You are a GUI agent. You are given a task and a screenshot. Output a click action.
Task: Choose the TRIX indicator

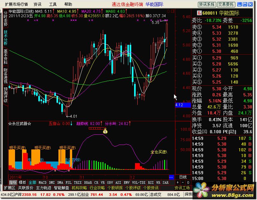click(78, 183)
